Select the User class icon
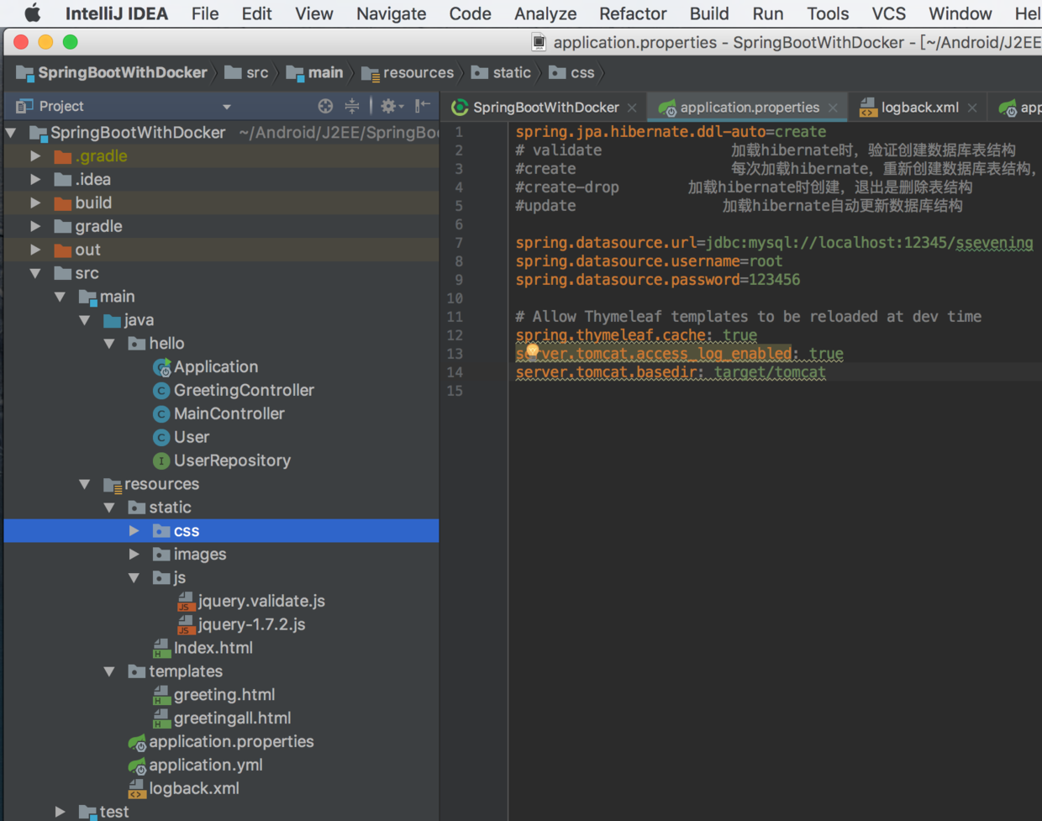Viewport: 1042px width, 821px height. [161, 438]
